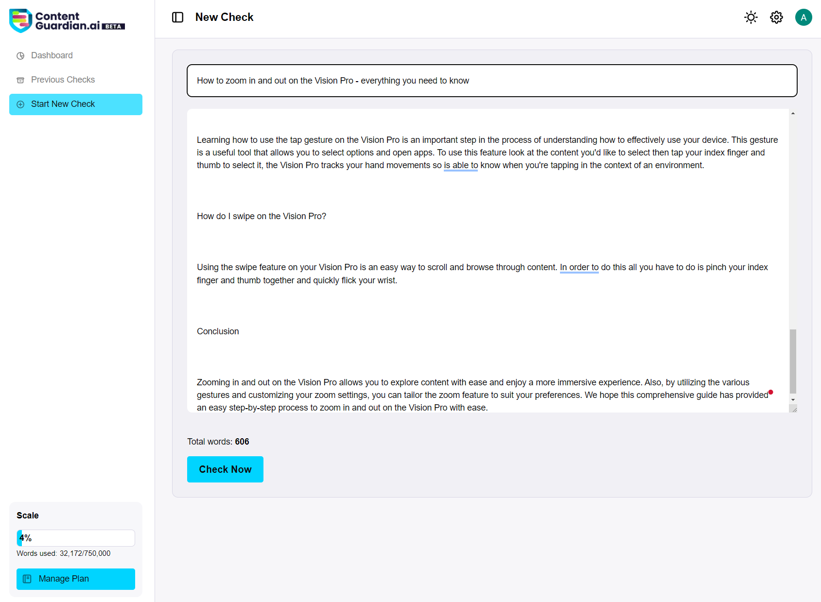Click the paragraph beginning 'Using the swipe feature'

(x=483, y=274)
